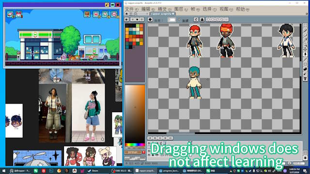Screen dimensions: 310x174
Task: Open the 选择 (Select) menu
Action: (x=209, y=9)
